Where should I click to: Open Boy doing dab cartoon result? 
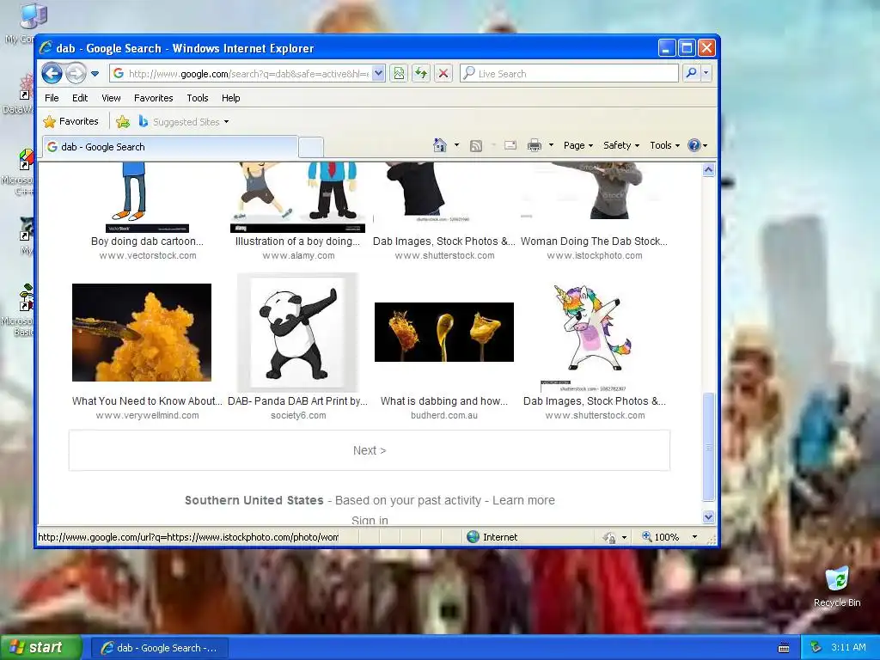(147, 241)
